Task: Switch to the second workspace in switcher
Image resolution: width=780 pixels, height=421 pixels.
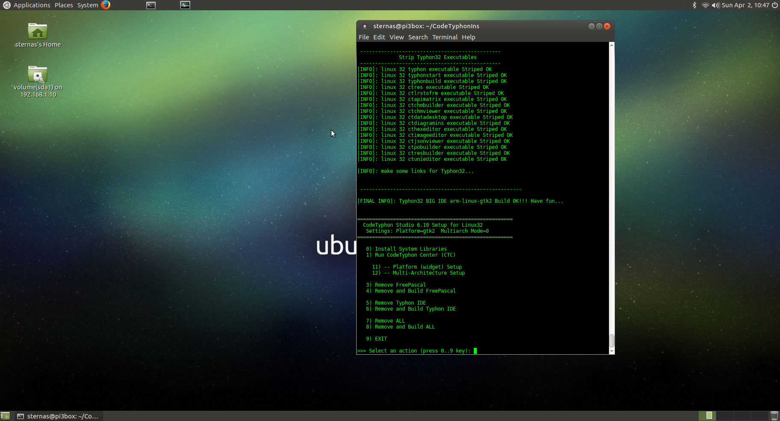Action: click(724, 415)
